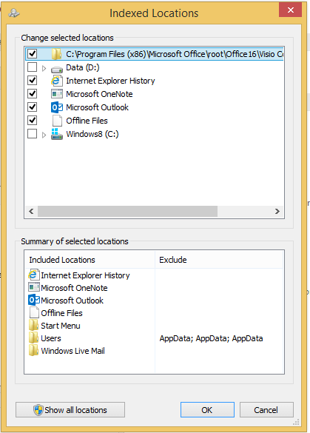Select Users in summary list
The width and height of the screenshot is (310, 433).
pos(51,338)
